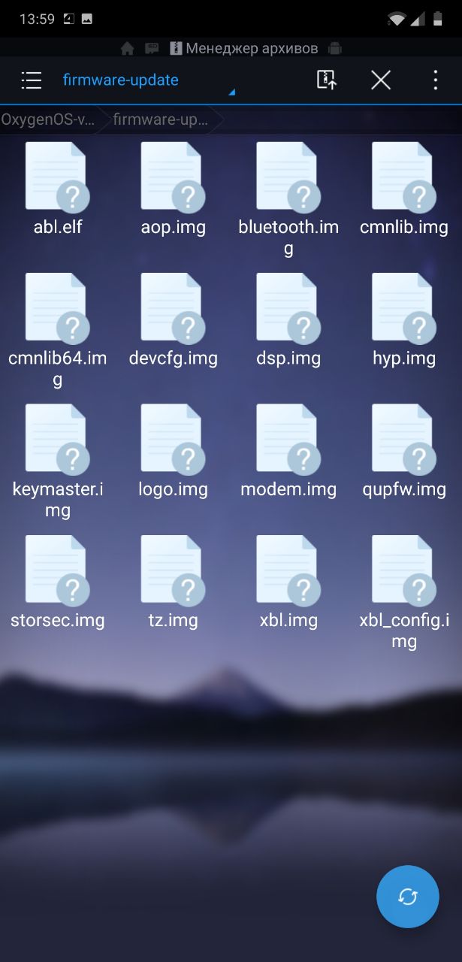This screenshot has height=962, width=462.
Task: Tap the keymaster.img file name
Action: (x=58, y=500)
